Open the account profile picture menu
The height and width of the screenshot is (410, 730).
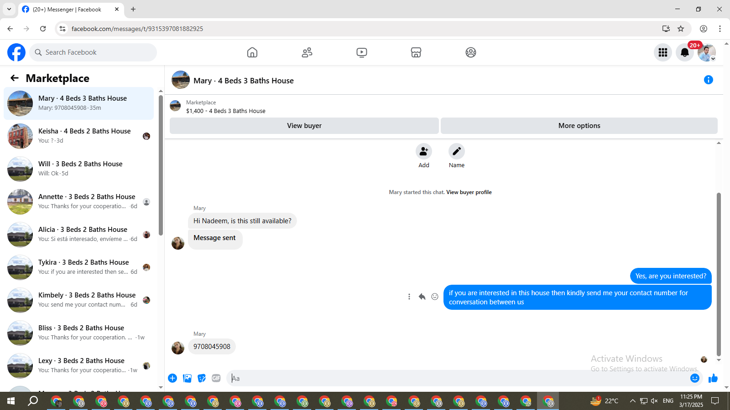[x=707, y=52]
